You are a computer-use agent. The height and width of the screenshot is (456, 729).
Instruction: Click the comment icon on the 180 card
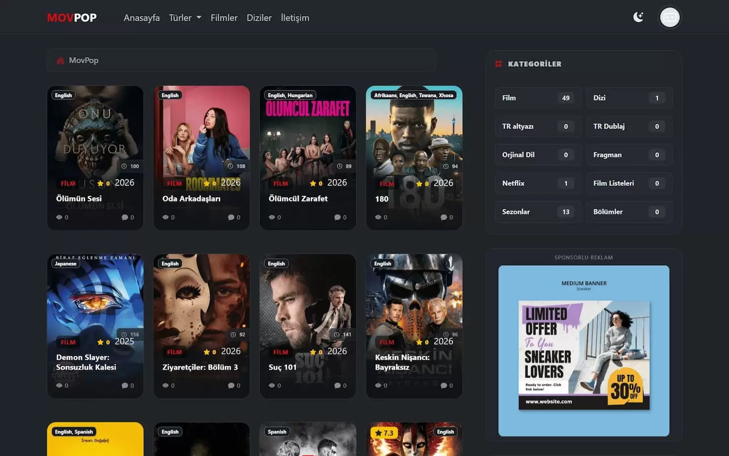pyautogui.click(x=443, y=217)
